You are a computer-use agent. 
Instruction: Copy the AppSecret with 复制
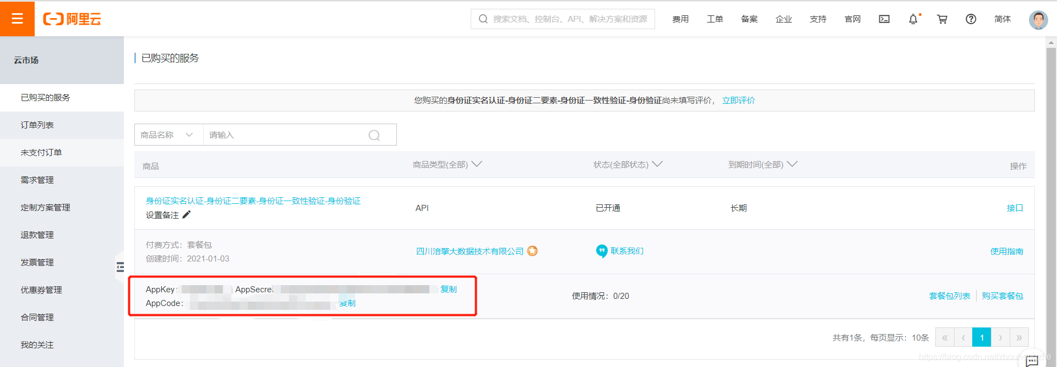449,290
